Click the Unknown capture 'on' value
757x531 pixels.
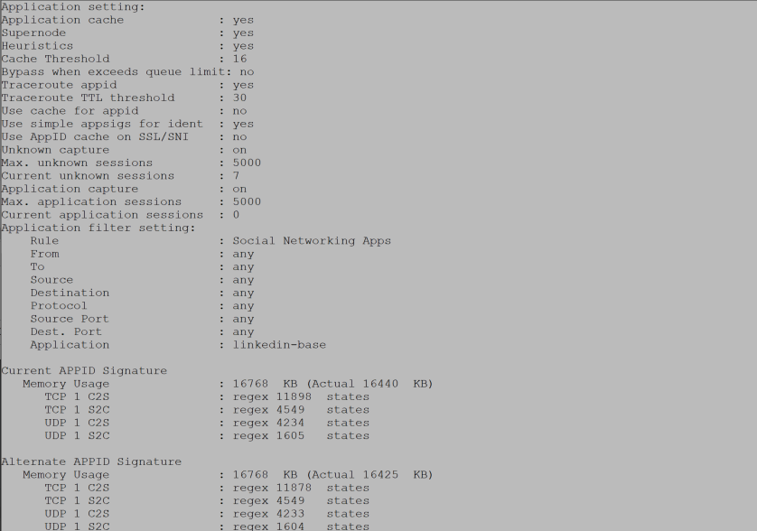[x=239, y=150]
